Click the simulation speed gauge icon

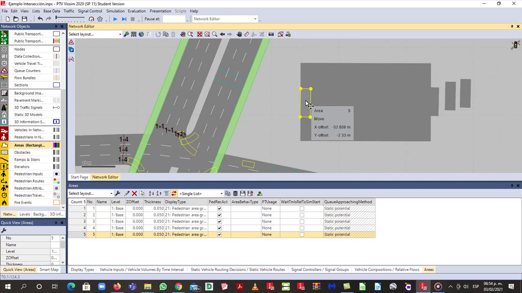(91, 19)
